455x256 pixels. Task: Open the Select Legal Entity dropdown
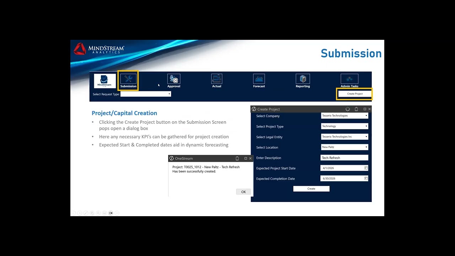coord(344,137)
